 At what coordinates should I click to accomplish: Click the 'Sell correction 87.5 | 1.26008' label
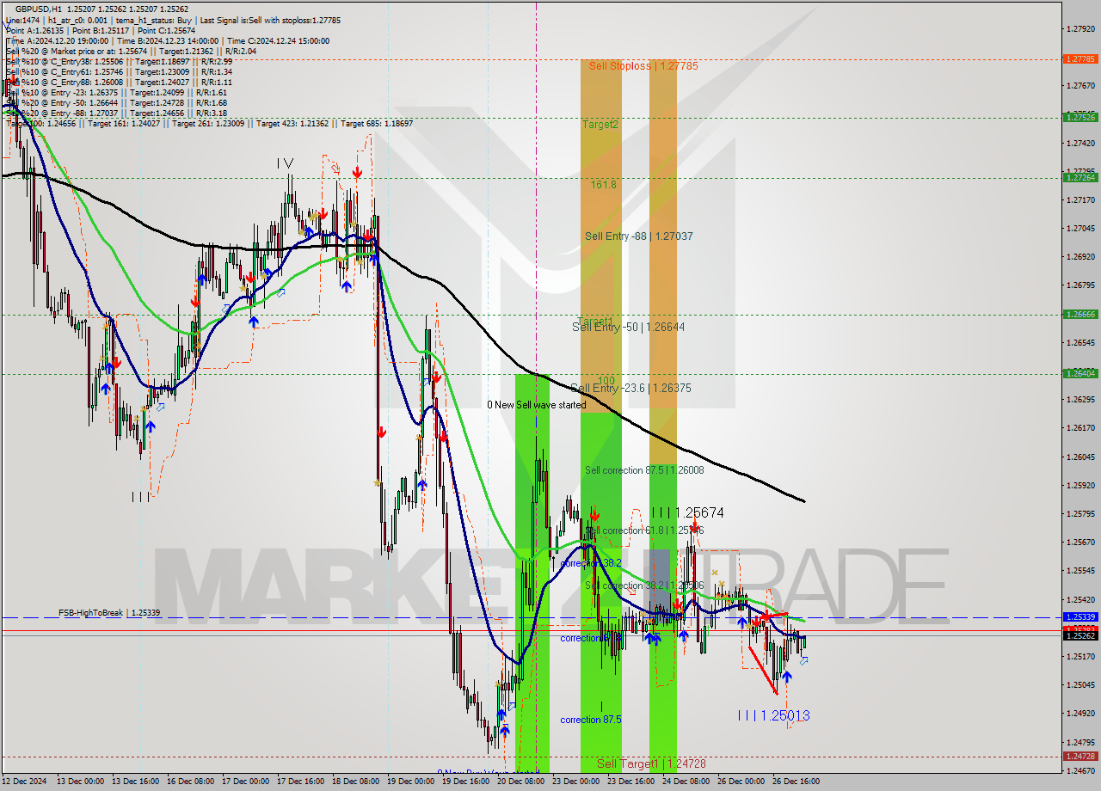(x=644, y=470)
